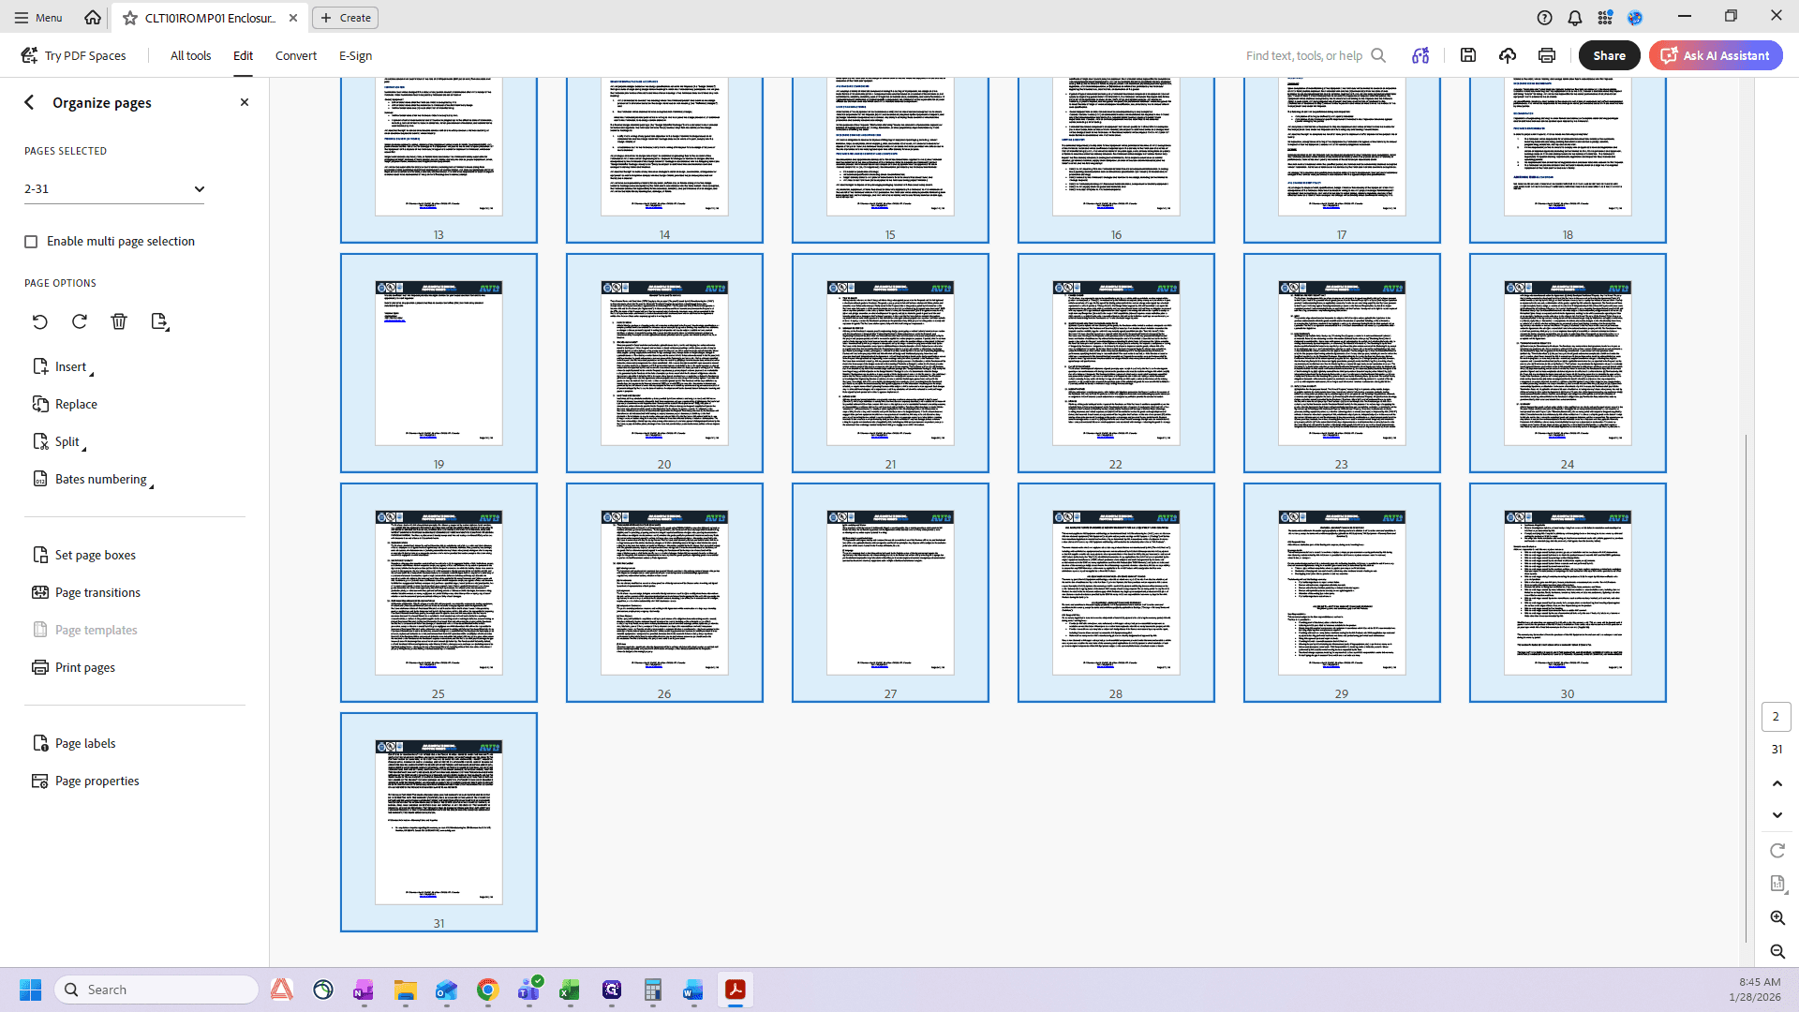Viewport: 1799px width, 1012px height.
Task: Open Page transitions
Action: click(86, 592)
